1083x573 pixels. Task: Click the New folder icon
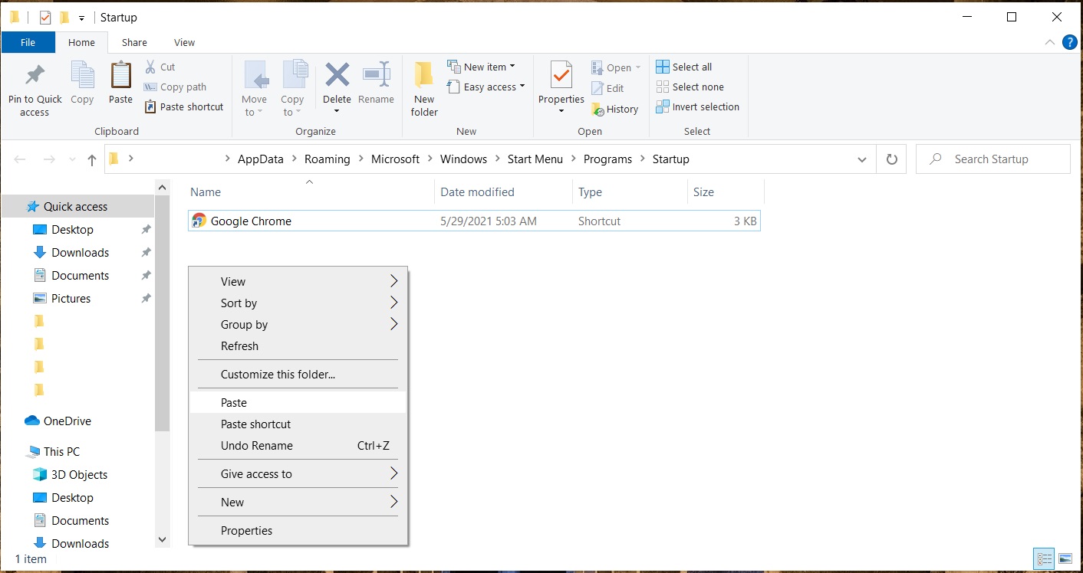pyautogui.click(x=423, y=77)
